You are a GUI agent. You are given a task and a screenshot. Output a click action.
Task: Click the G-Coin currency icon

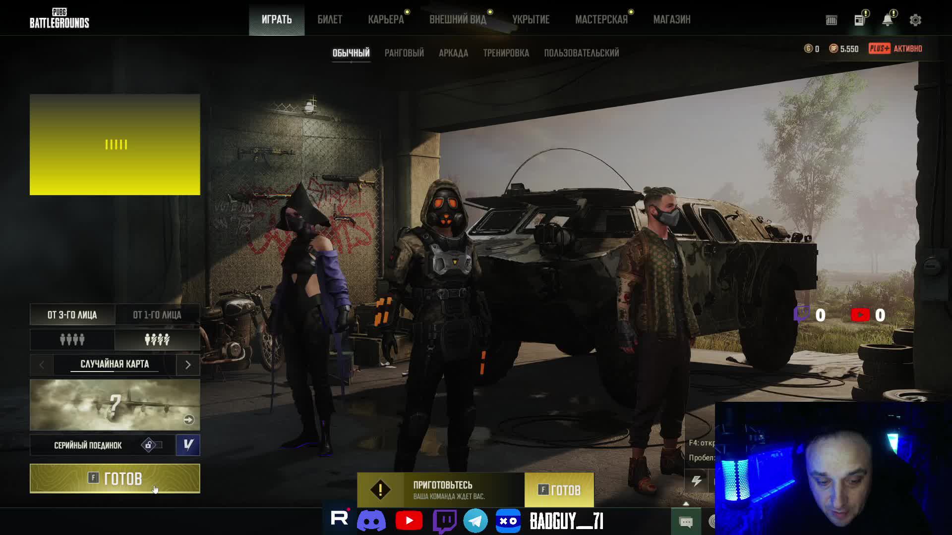pos(808,49)
